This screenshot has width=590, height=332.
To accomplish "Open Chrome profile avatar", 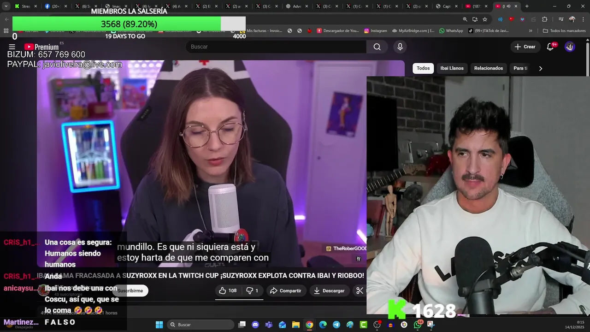I will [572, 19].
